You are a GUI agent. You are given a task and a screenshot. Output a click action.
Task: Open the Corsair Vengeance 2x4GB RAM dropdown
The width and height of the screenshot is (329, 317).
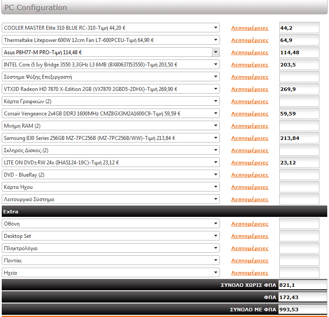click(111, 113)
